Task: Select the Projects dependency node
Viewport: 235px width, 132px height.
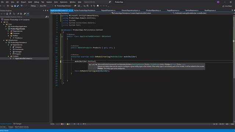Action: 18,54
